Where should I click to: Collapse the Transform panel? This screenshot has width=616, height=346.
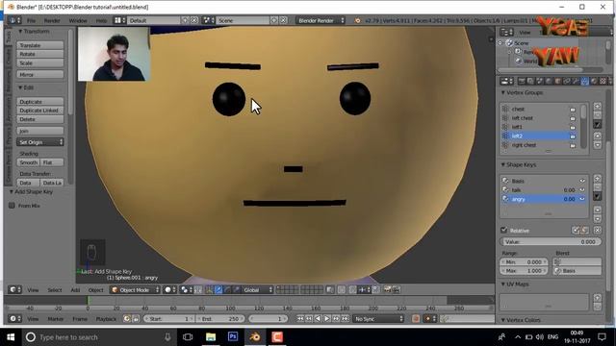[20, 32]
